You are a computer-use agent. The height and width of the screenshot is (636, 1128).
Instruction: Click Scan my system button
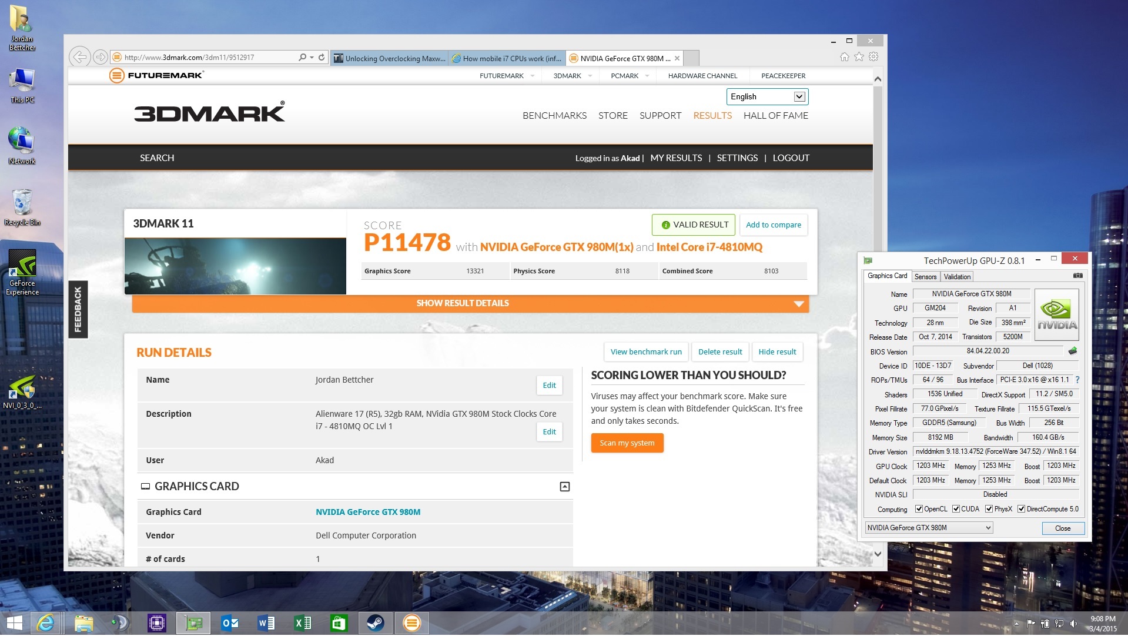pos(627,443)
